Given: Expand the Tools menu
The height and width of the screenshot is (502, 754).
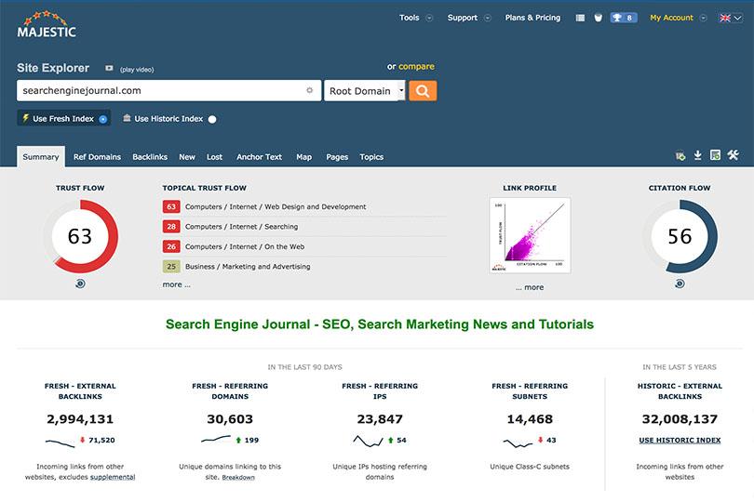Looking at the screenshot, I should [x=415, y=18].
